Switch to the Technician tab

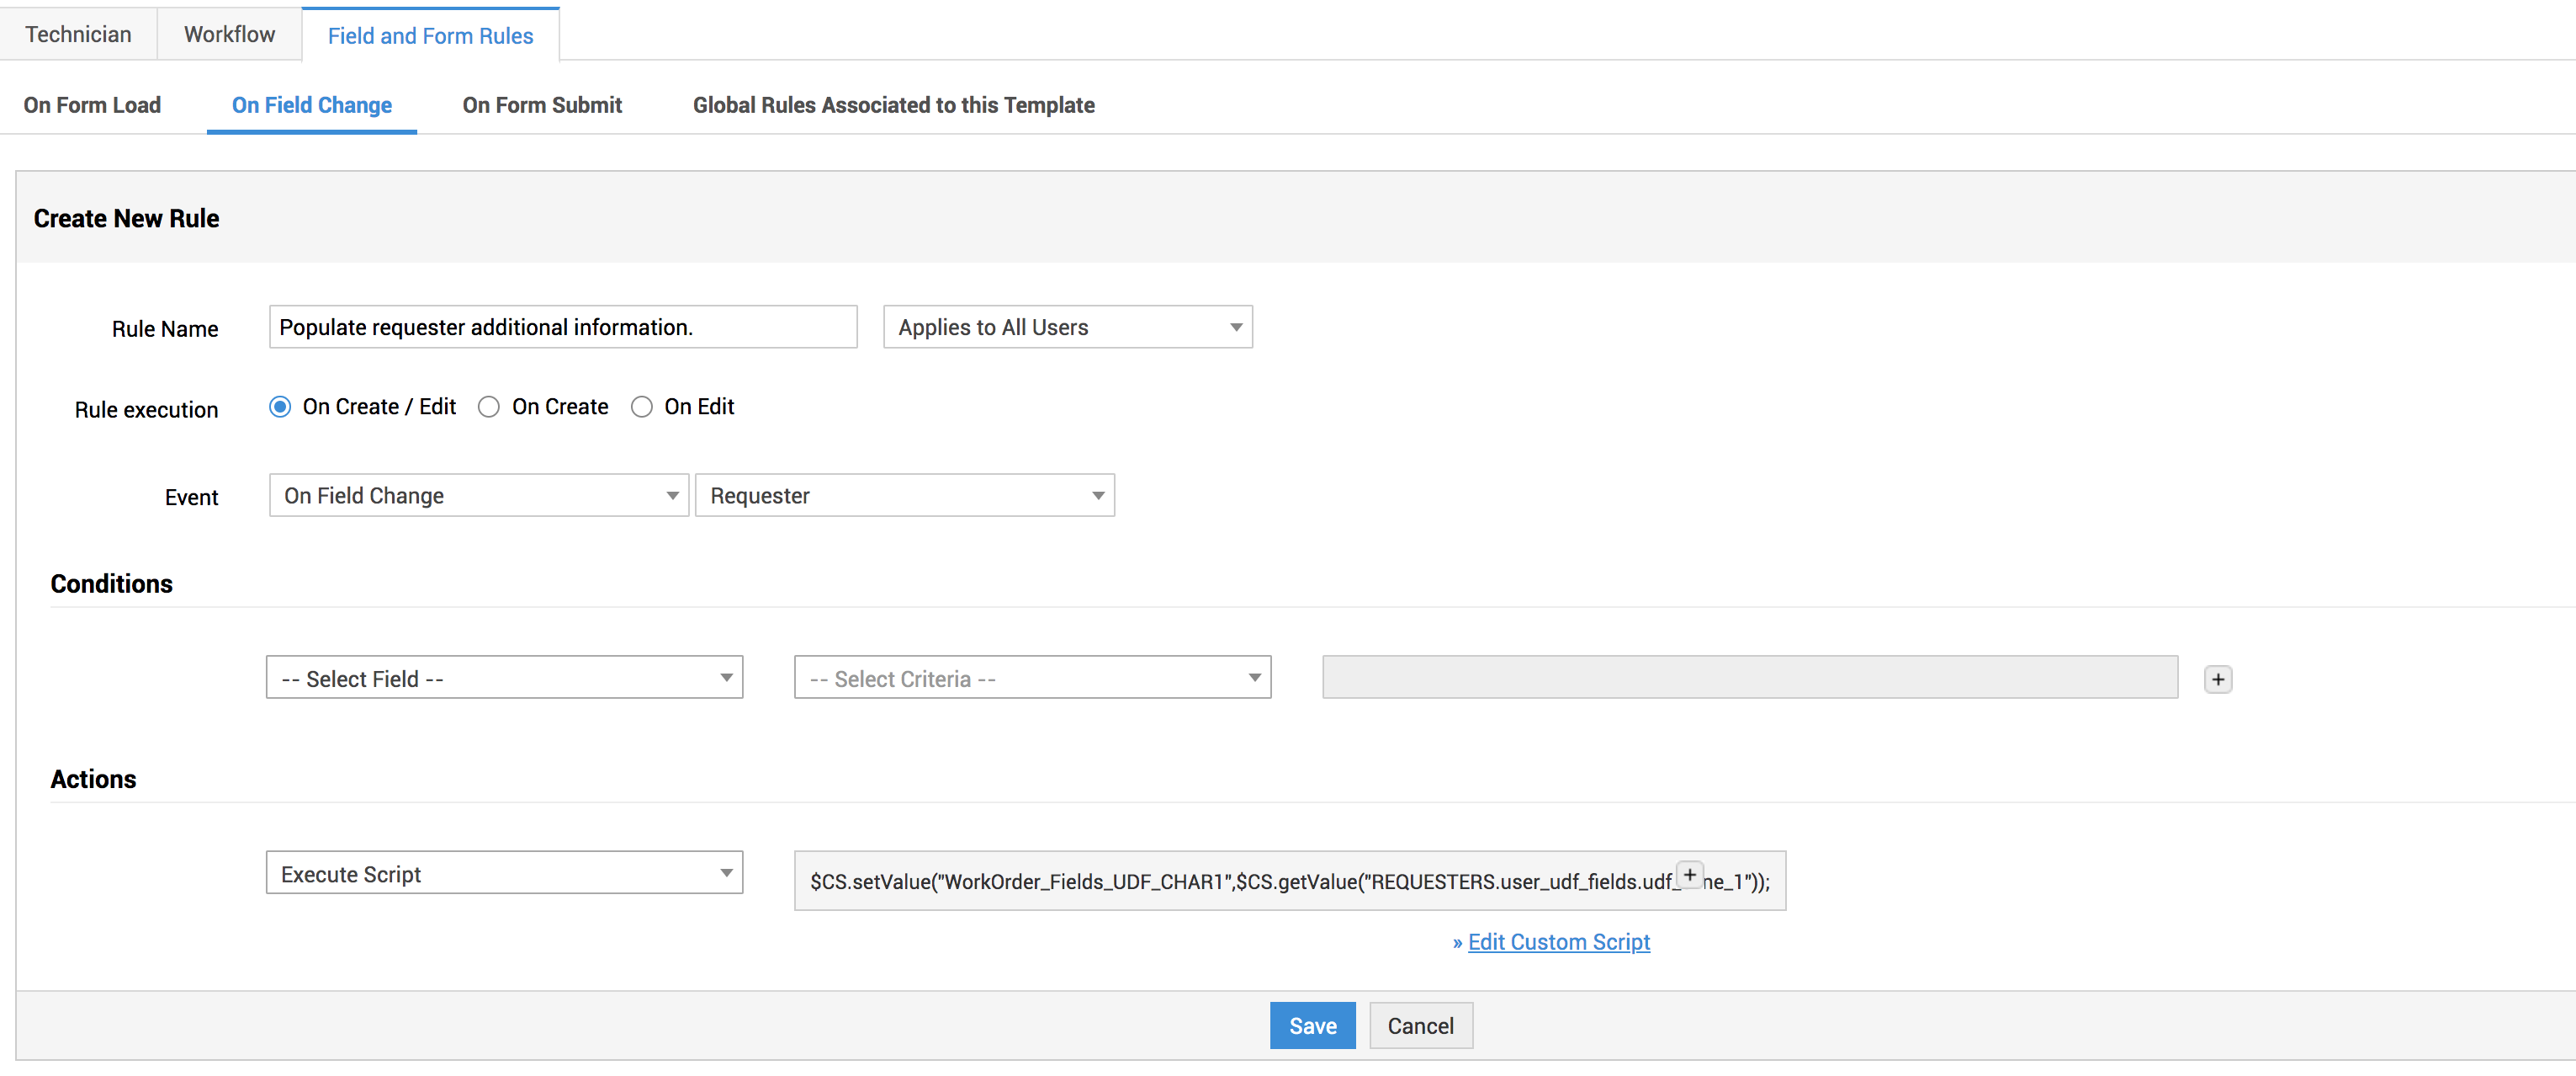pyautogui.click(x=78, y=35)
